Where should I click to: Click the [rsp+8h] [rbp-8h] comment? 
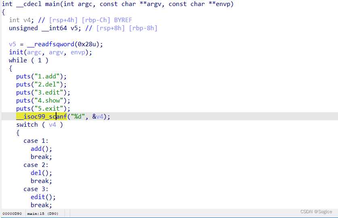(127, 28)
